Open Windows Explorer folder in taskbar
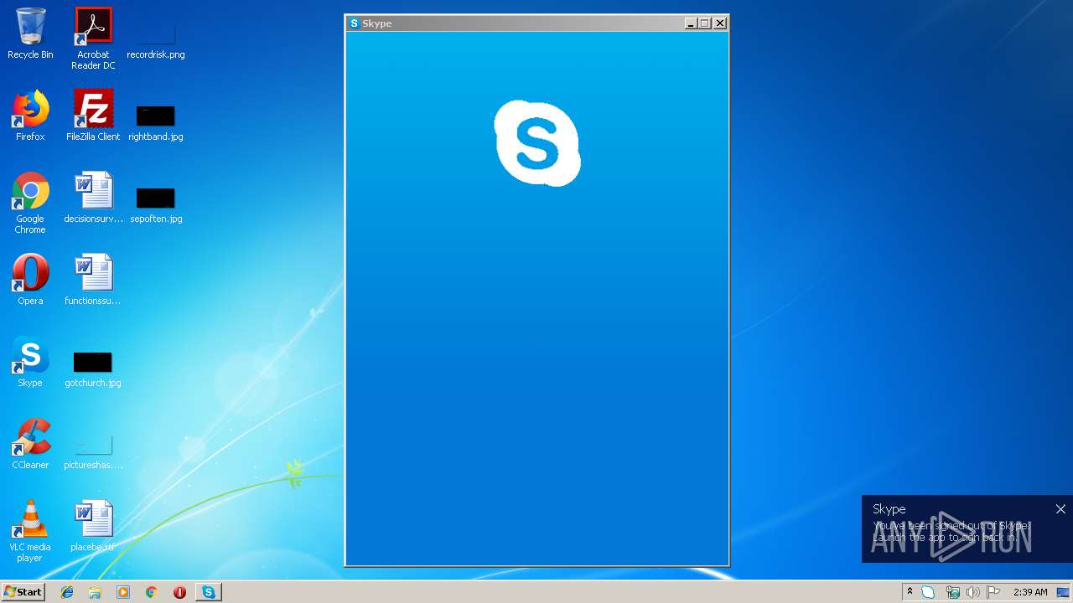Image resolution: width=1073 pixels, height=603 pixels. coord(95,592)
